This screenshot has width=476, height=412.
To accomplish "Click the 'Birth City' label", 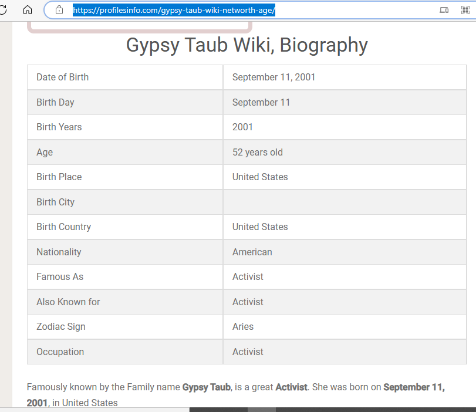I will (x=56, y=202).
